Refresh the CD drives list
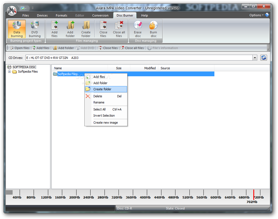Image resolution: width=278 pixels, height=219 pixels. click(264, 58)
